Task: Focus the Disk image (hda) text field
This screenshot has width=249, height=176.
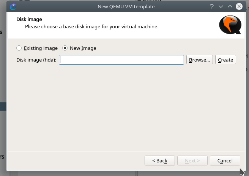Action: tap(121, 60)
